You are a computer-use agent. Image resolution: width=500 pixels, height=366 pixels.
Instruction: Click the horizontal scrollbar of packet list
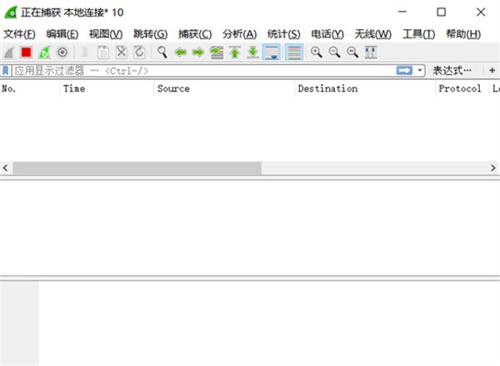137,168
